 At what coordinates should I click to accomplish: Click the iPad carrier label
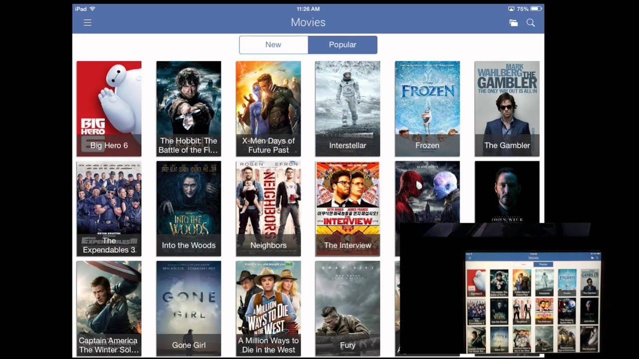coord(81,9)
